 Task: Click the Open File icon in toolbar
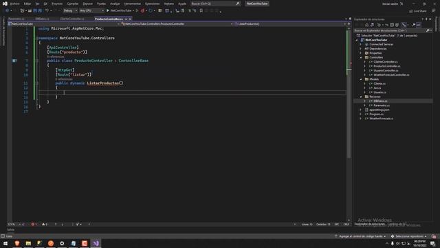(x=30, y=11)
